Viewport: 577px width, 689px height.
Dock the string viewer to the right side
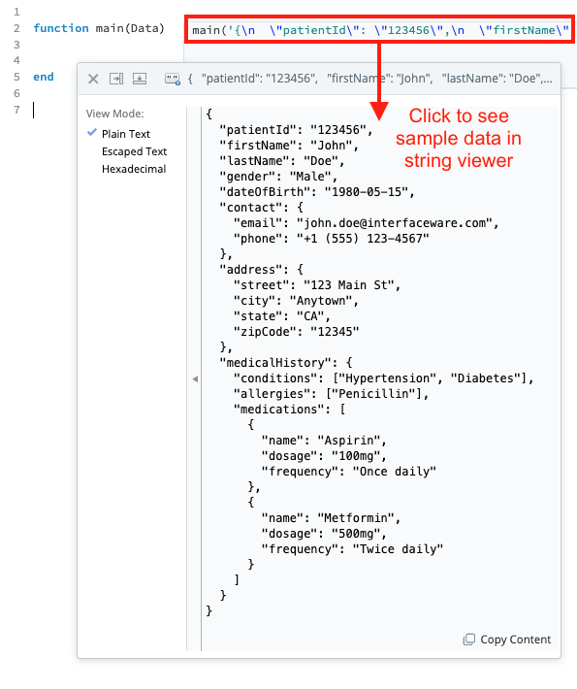(x=116, y=79)
